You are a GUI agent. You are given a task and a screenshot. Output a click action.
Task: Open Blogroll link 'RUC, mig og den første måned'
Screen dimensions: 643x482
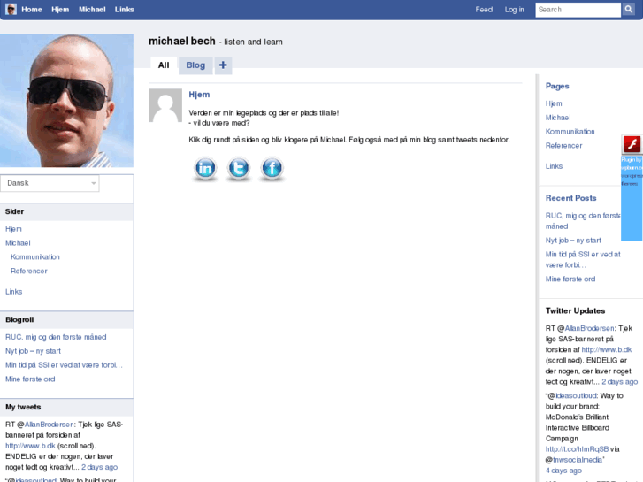(x=56, y=337)
